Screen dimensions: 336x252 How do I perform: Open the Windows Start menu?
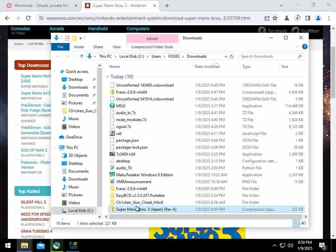pos(8,245)
